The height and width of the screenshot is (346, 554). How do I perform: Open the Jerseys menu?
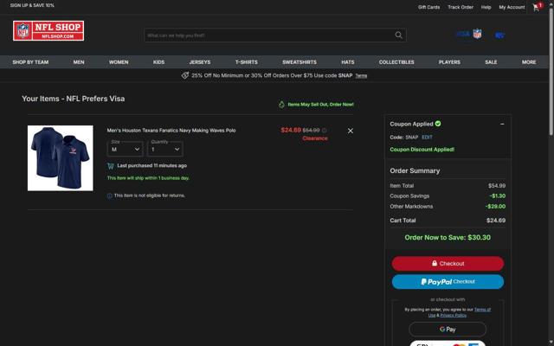click(x=200, y=62)
